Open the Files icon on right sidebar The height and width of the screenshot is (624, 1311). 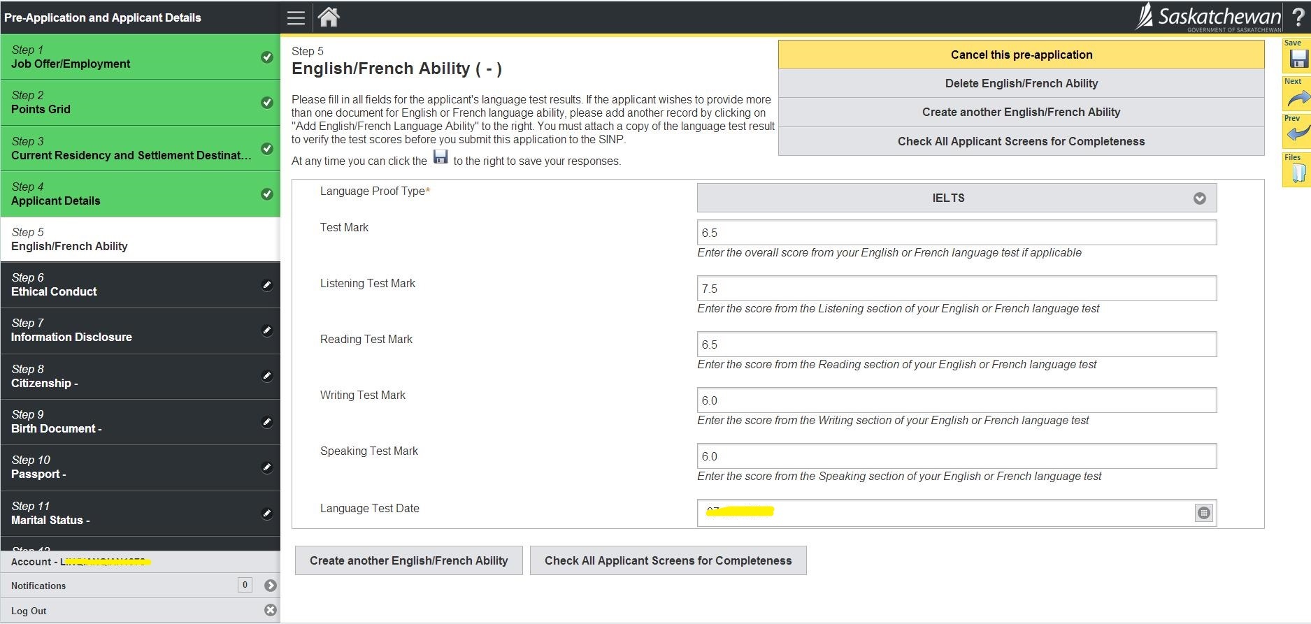coord(1297,173)
